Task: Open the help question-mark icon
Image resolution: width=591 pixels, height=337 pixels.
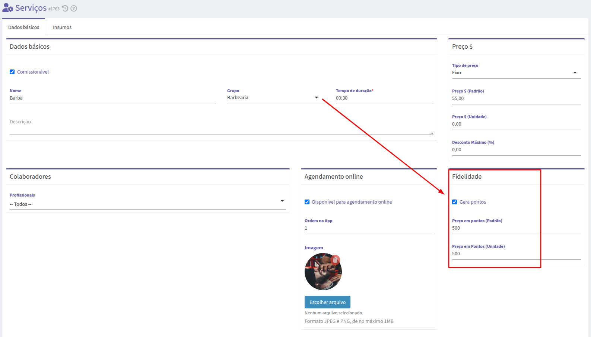Action: tap(74, 8)
